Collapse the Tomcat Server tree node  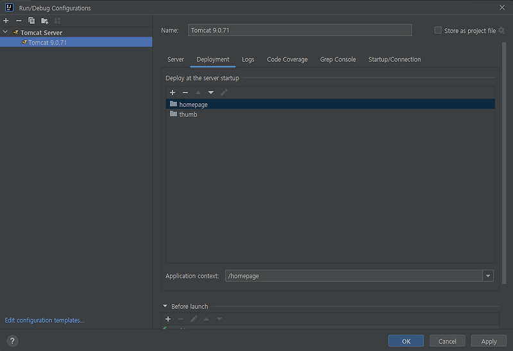(x=5, y=32)
